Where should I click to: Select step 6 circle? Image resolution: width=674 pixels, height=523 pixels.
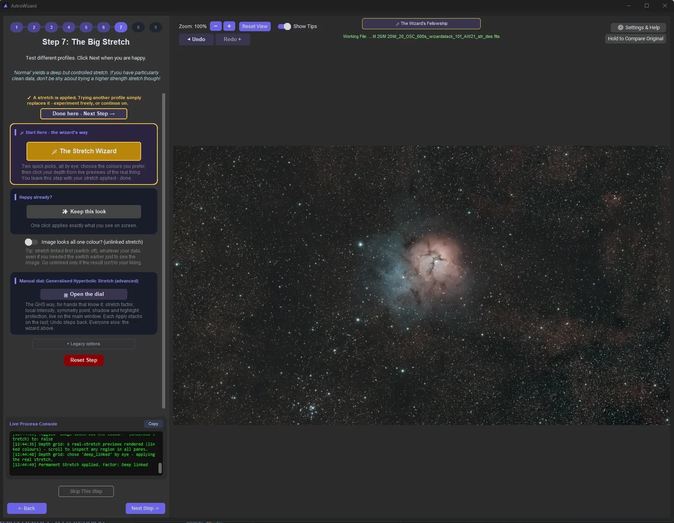point(104,27)
